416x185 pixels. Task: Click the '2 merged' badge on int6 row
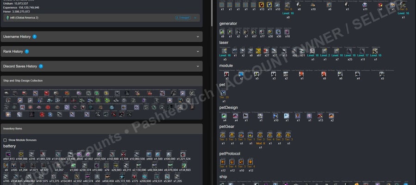[183, 18]
